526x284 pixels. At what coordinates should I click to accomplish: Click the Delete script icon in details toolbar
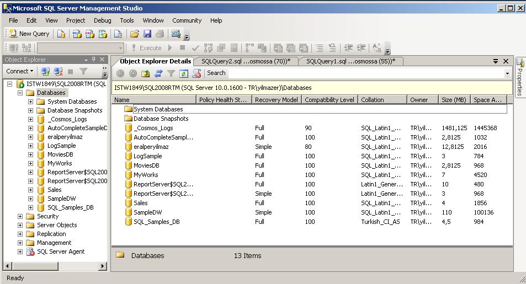point(196,73)
